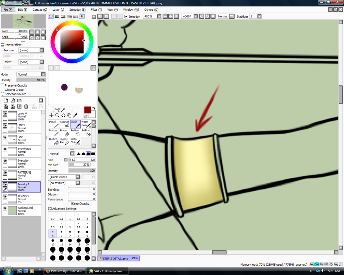Enable the Preserve Opacity checkbox

click(3, 86)
